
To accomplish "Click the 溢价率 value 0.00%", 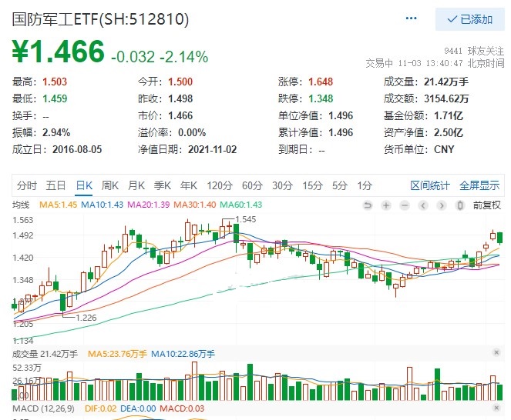I will coord(192,132).
